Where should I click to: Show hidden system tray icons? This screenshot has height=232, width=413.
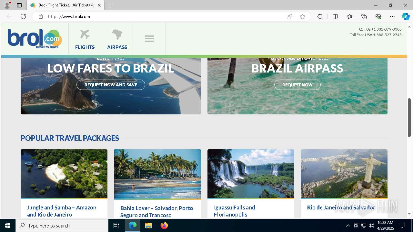click(x=348, y=226)
